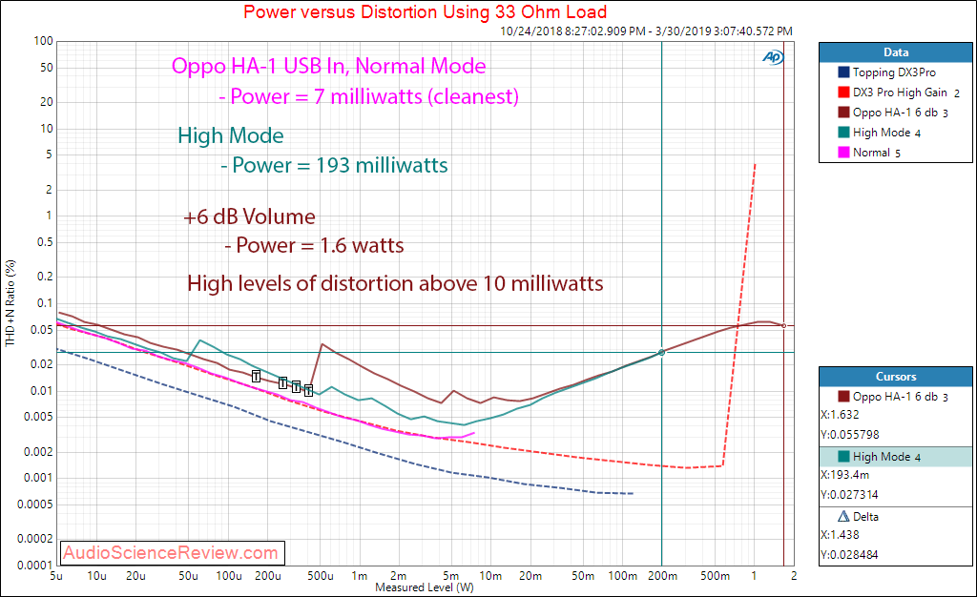Click the timestamp text above the graph
The height and width of the screenshot is (597, 977).
tap(646, 31)
